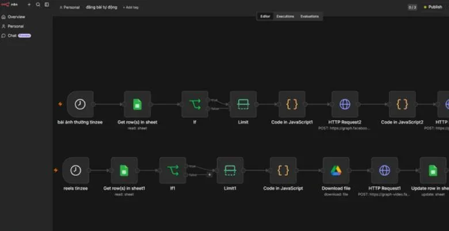The height and width of the screenshot is (231, 449).
Task: Select the "Get row(s) in sheet1" node
Action: (x=124, y=171)
